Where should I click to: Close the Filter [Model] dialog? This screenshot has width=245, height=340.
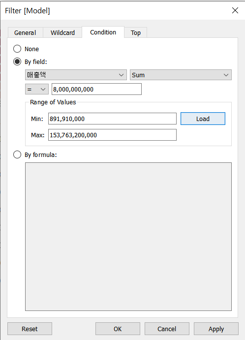tap(235, 10)
